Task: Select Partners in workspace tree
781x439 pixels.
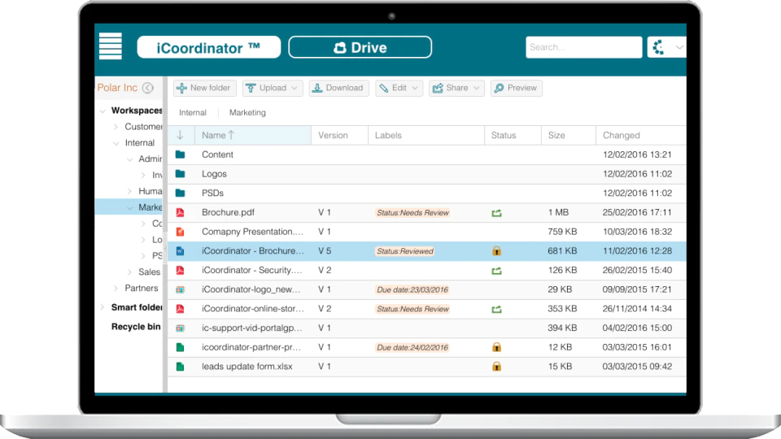Action: click(142, 288)
